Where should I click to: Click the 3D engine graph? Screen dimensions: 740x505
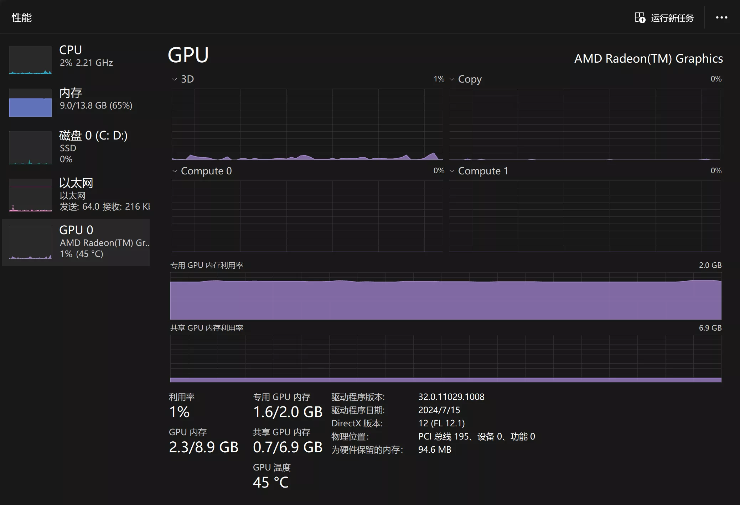pos(307,124)
